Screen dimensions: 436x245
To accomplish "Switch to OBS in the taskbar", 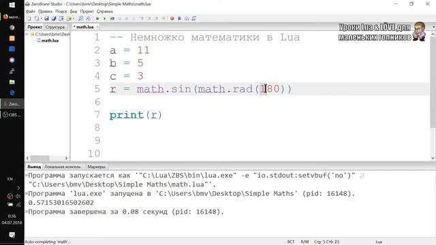I will [12, 115].
